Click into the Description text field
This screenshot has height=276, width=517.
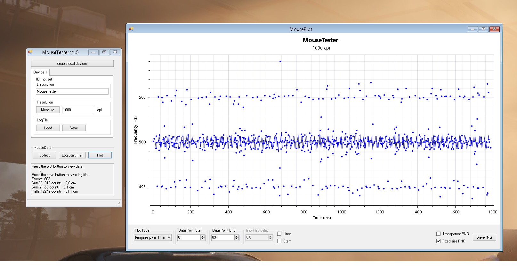pos(72,91)
